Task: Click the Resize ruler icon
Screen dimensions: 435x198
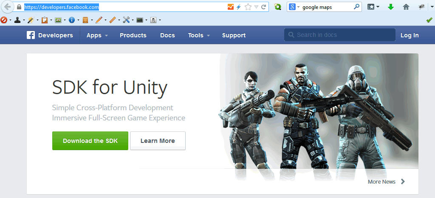Action: 113,20
